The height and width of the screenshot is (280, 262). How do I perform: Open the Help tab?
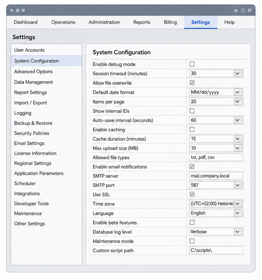229,22
